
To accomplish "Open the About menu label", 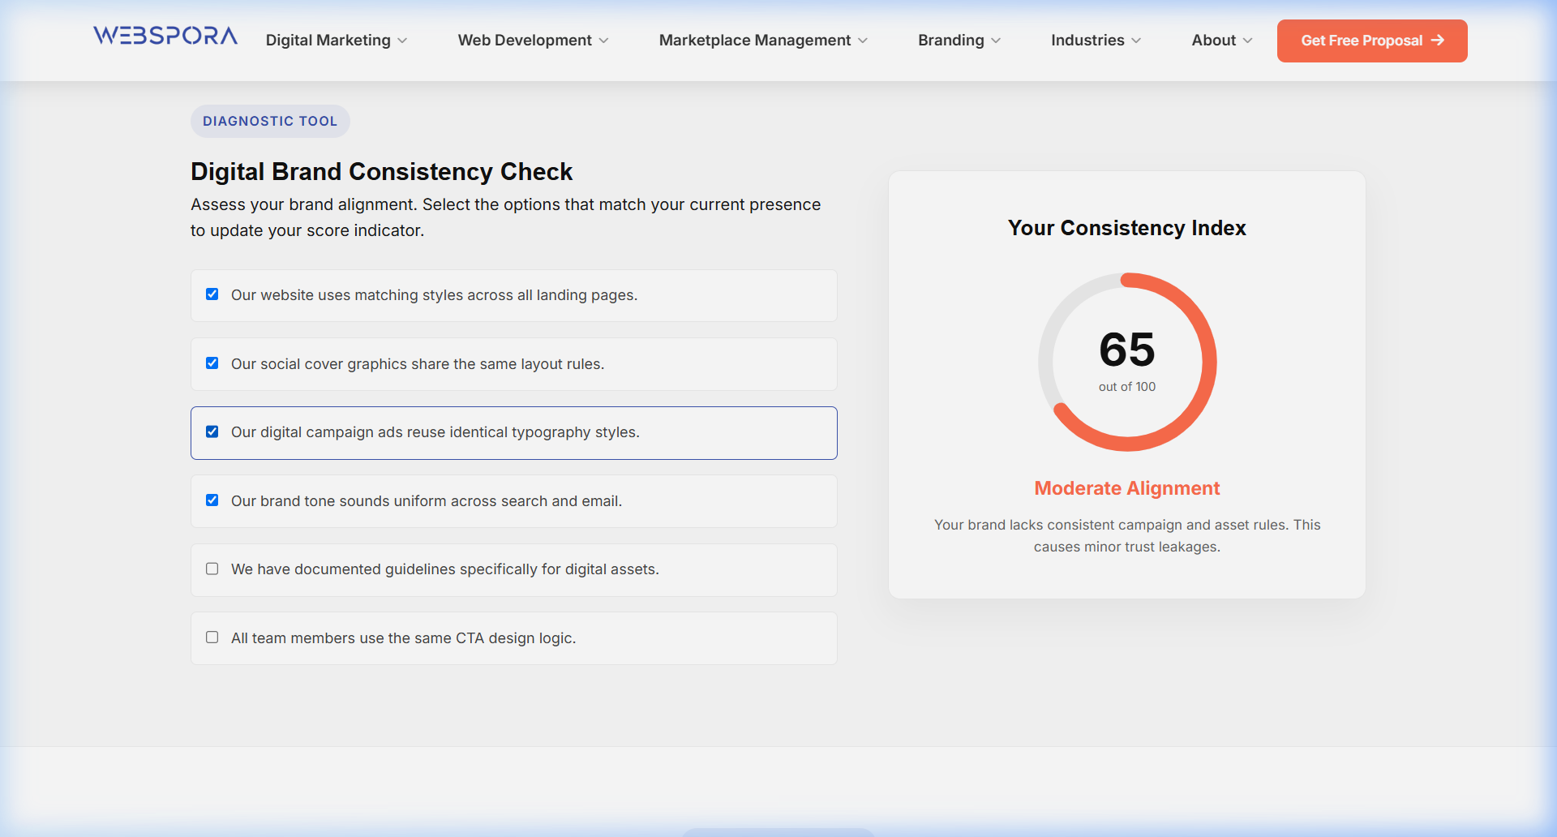I will point(1214,41).
